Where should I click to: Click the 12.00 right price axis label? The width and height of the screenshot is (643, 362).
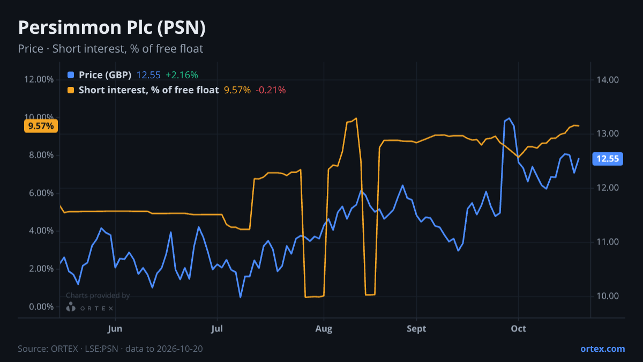[607, 188]
